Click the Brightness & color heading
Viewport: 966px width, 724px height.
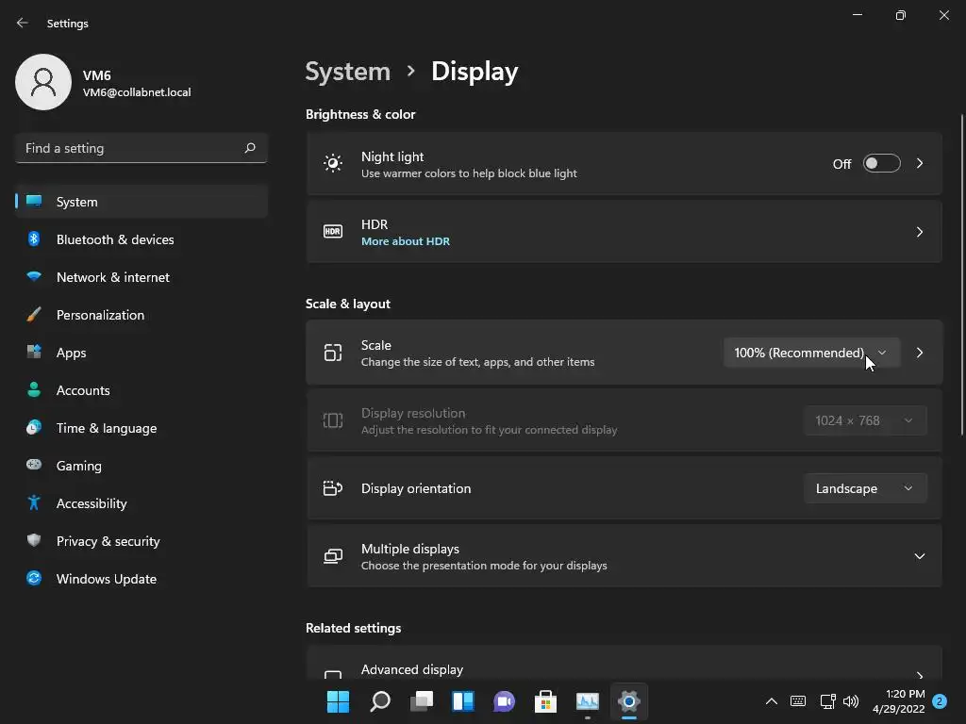[x=360, y=114]
